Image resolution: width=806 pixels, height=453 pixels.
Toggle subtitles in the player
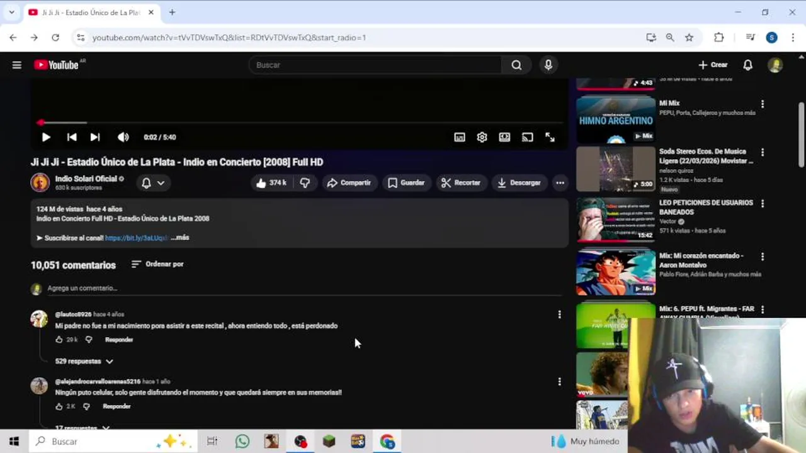pos(460,137)
